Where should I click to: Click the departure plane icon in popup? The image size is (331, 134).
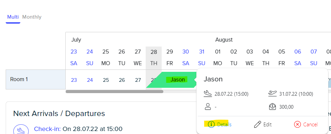273,94
